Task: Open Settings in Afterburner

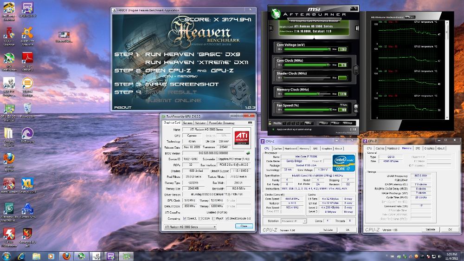Action: pyautogui.click(x=348, y=123)
